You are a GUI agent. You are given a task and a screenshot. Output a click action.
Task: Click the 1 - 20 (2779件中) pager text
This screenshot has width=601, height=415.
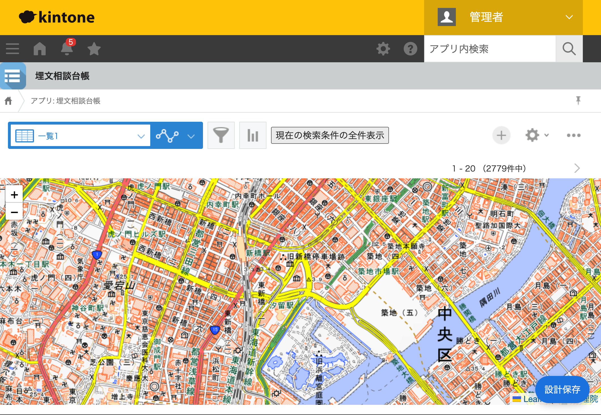pos(489,168)
